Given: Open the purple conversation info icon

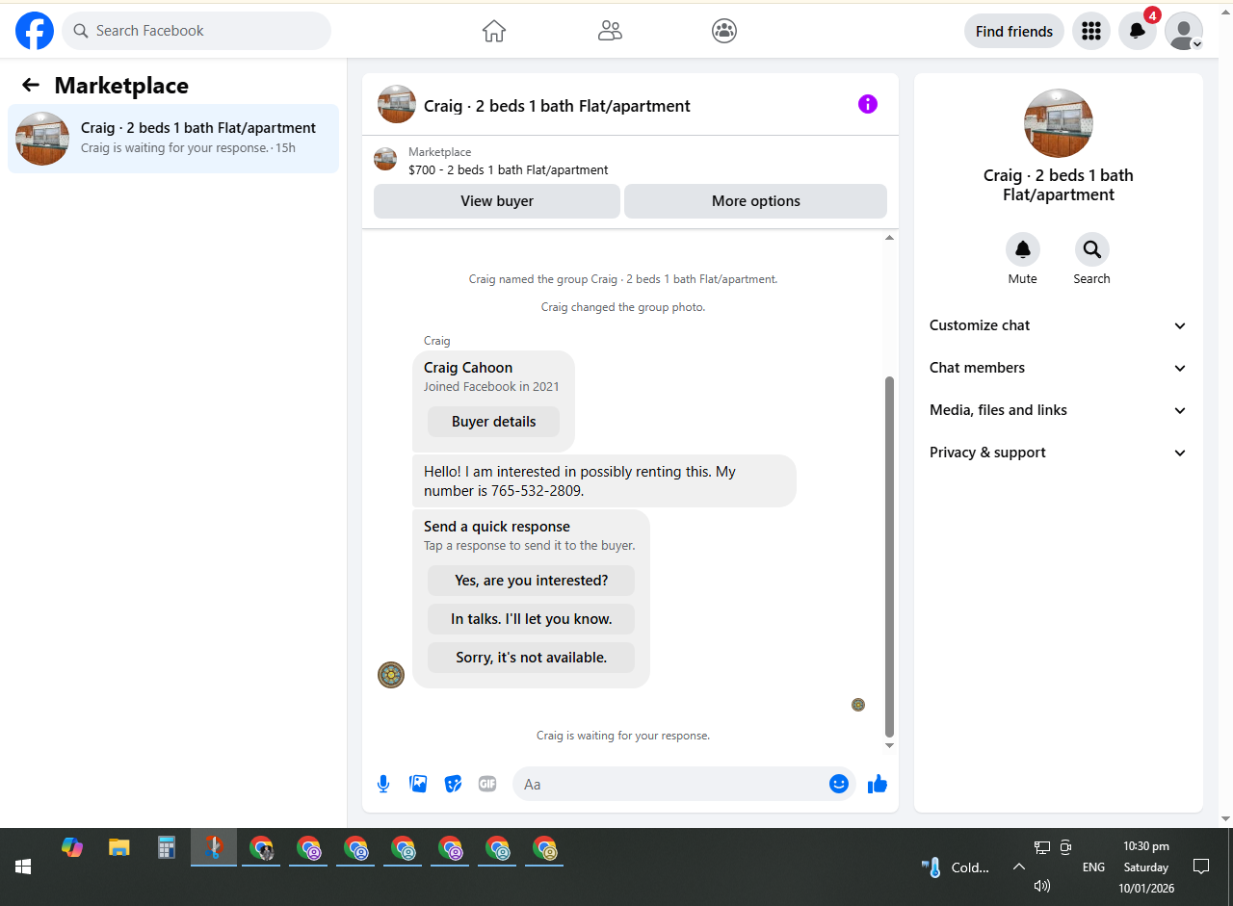Looking at the screenshot, I should click(868, 104).
